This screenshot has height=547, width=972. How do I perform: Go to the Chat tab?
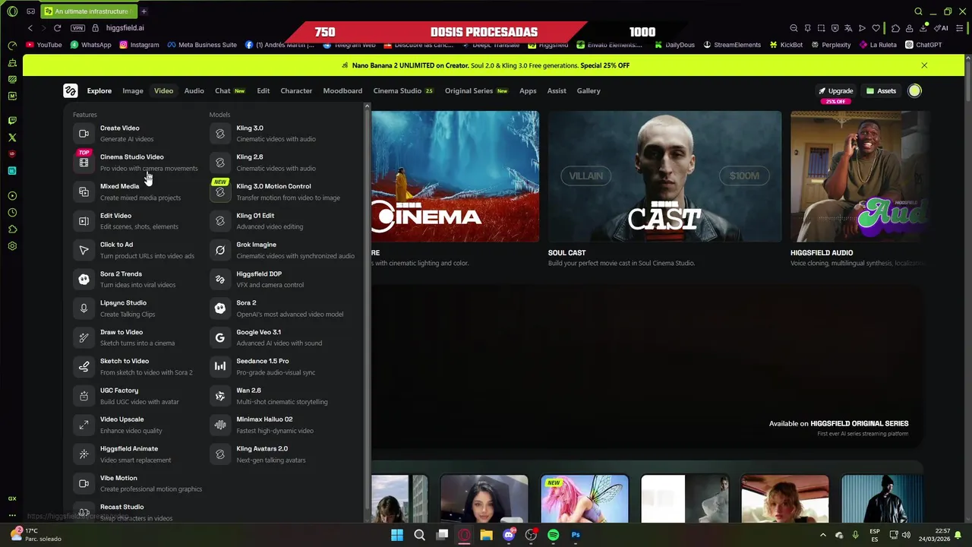[x=229, y=90]
